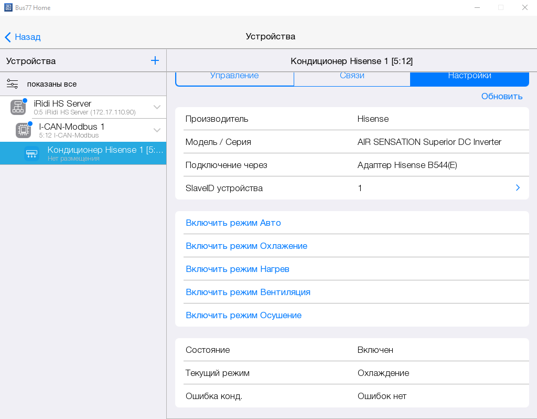Activate Включить режим Вентиляция
Image resolution: width=537 pixels, height=419 pixels.
click(248, 292)
